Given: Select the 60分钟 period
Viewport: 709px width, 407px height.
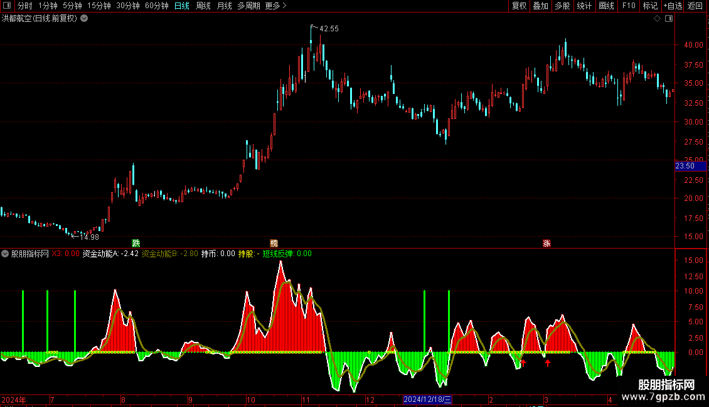Looking at the screenshot, I should pos(157,6).
